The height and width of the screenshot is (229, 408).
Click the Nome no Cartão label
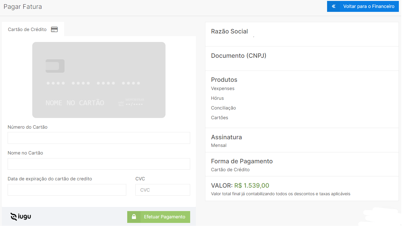[25, 153]
